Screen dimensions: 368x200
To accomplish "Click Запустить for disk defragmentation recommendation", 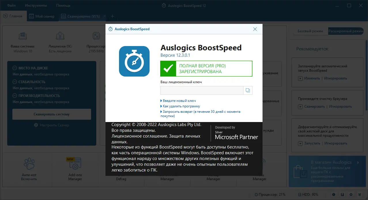I will pyautogui.click(x=312, y=143).
